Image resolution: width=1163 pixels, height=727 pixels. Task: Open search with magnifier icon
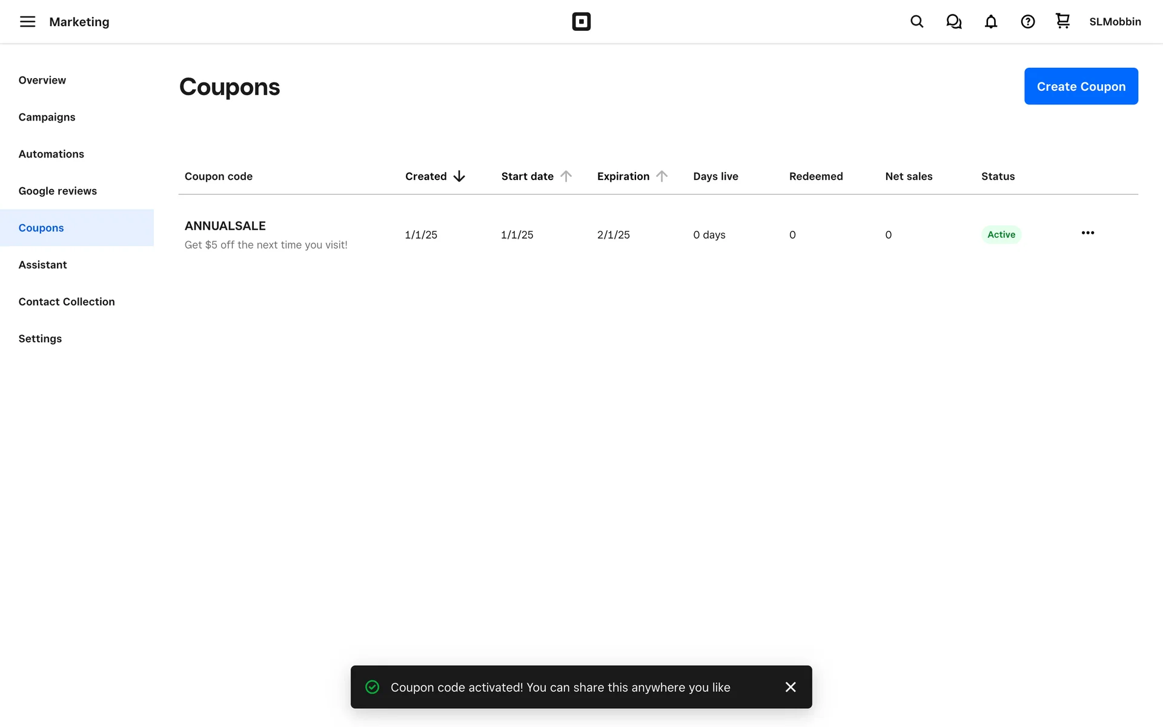point(916,22)
